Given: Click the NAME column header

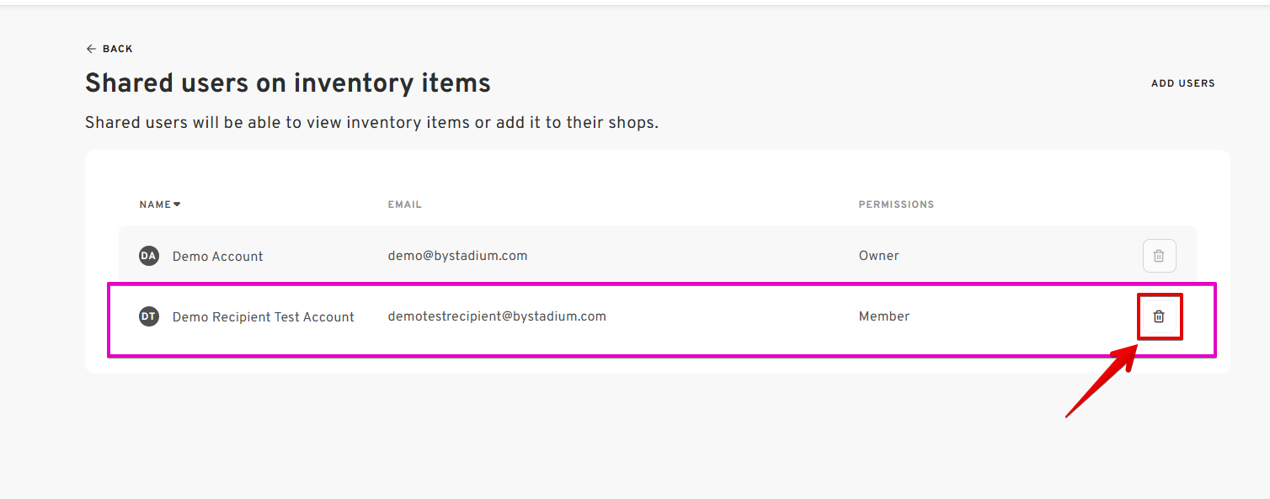Looking at the screenshot, I should point(155,204).
